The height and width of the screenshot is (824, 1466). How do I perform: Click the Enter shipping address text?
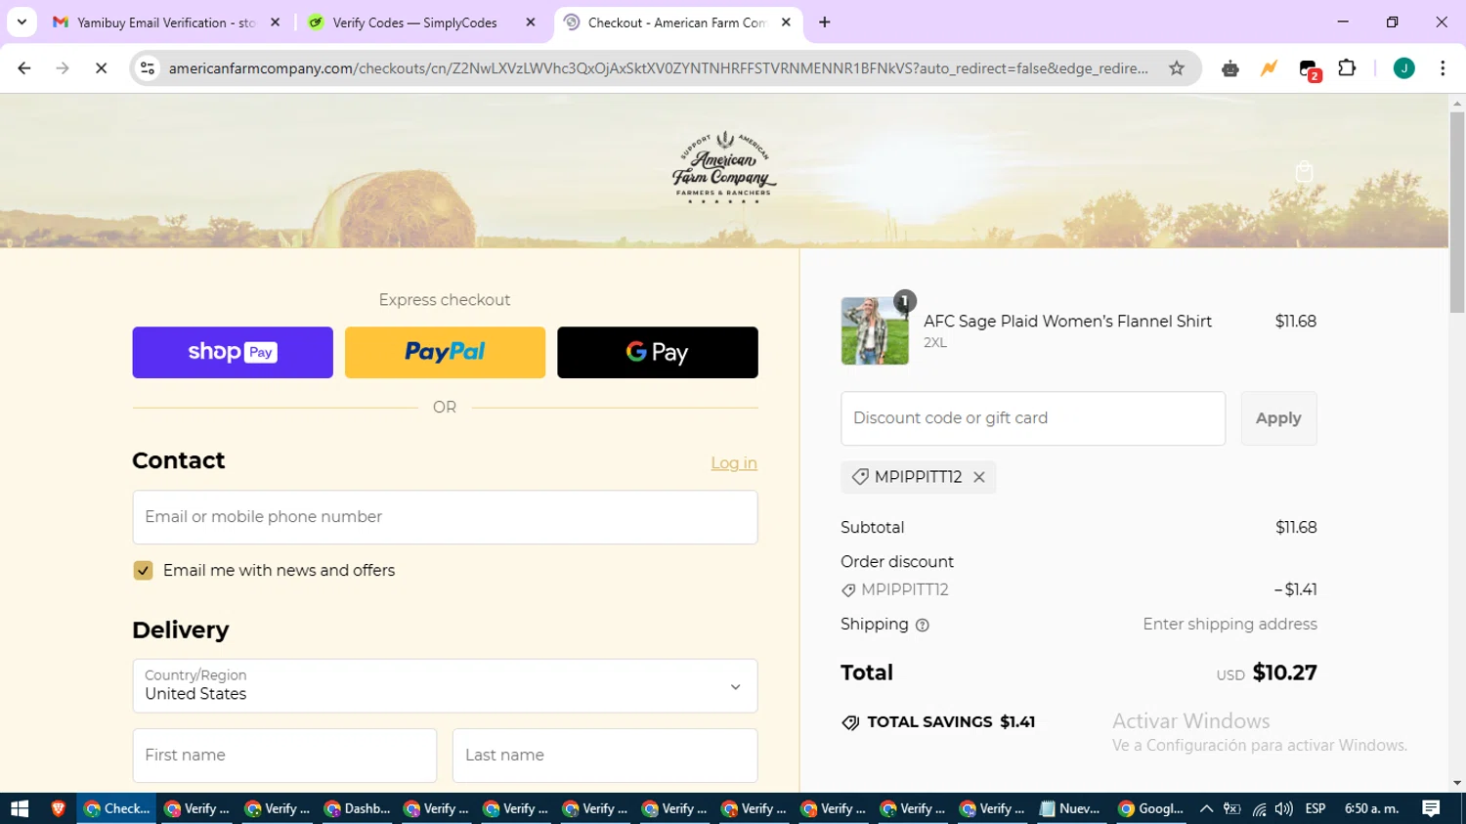(1230, 624)
